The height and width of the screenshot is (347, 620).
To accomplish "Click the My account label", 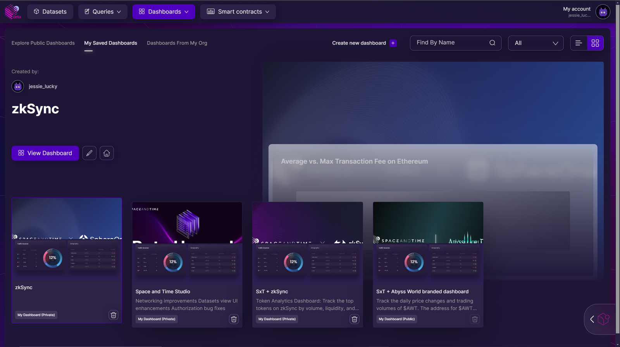I will pyautogui.click(x=577, y=9).
